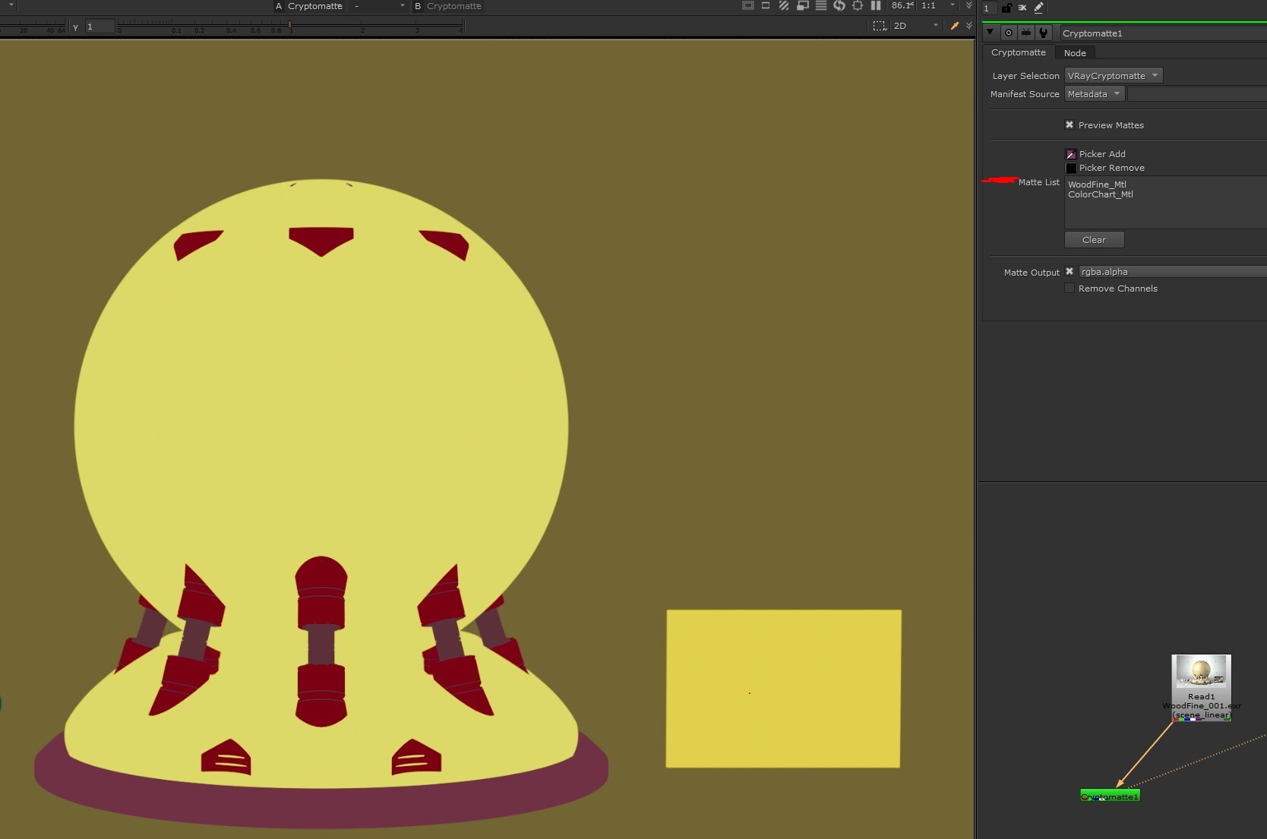Open the viewer A input Cryptomatte dropdown
Image resolution: width=1267 pixels, height=839 pixels.
point(315,6)
